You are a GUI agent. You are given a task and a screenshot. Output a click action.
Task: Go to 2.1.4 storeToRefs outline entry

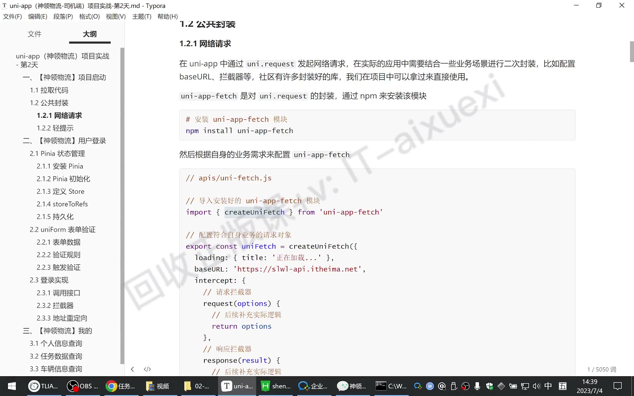tap(62, 204)
